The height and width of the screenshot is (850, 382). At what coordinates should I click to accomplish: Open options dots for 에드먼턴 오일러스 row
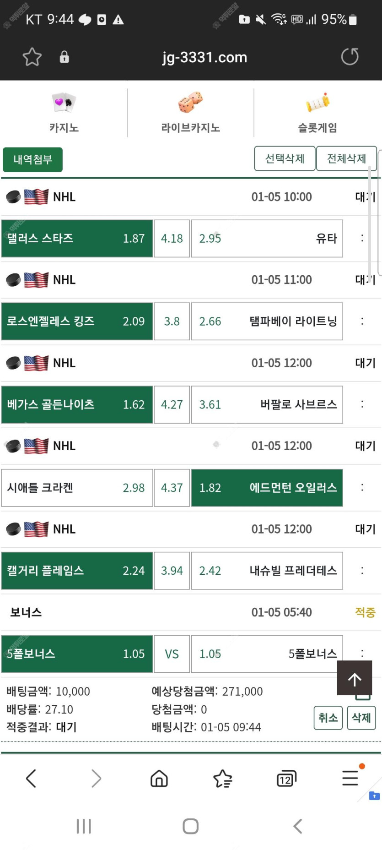(362, 488)
